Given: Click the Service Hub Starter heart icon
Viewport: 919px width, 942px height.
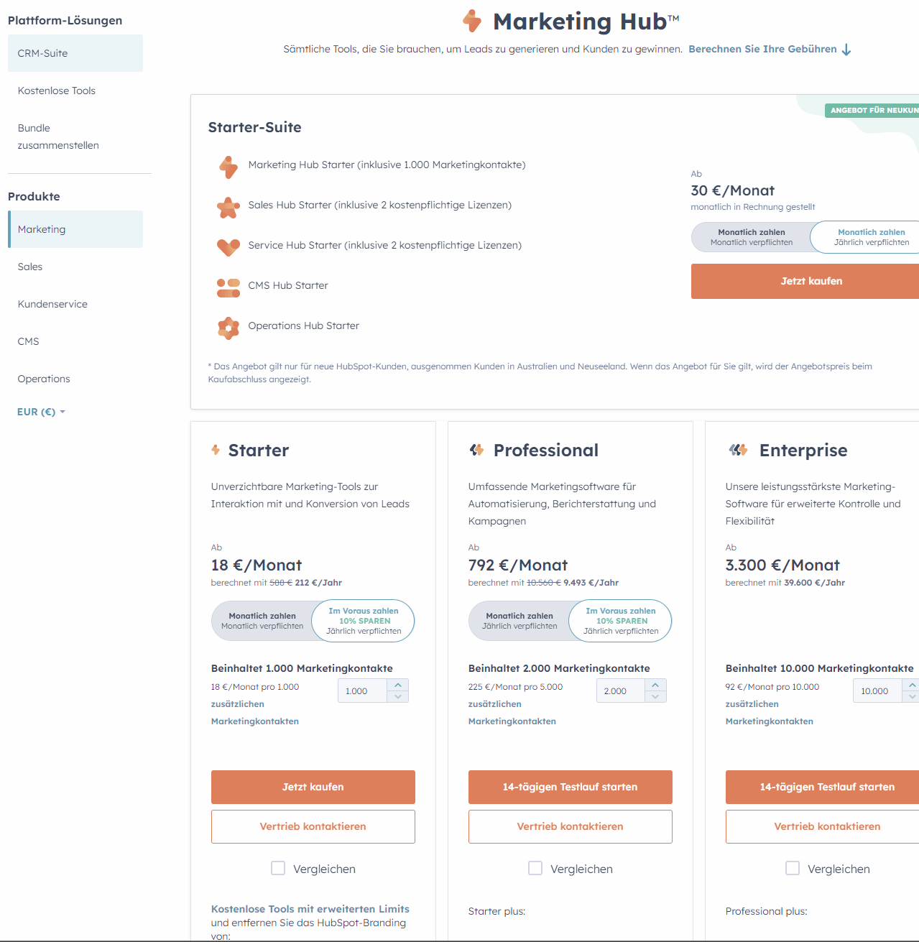Looking at the screenshot, I should coord(228,247).
